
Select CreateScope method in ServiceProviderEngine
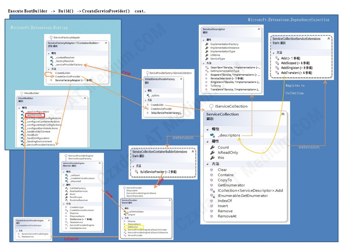[x=77, y=207]
